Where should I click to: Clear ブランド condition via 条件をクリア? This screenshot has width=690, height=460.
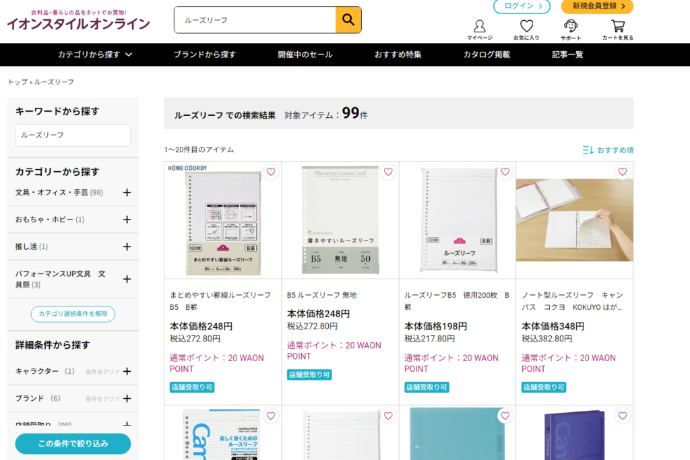click(102, 399)
